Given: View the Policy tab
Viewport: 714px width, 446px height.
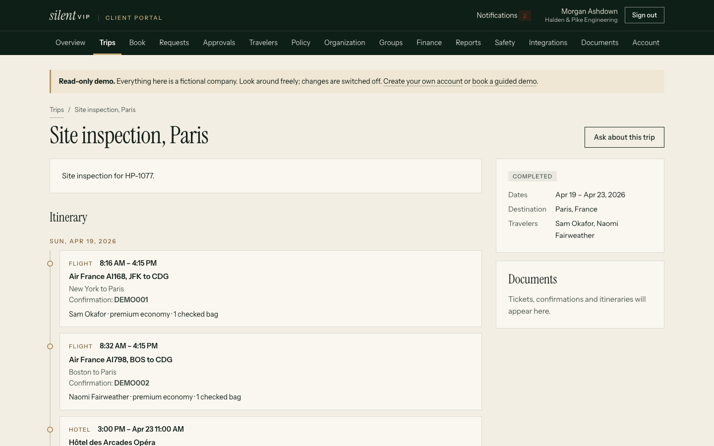Looking at the screenshot, I should tap(301, 43).
